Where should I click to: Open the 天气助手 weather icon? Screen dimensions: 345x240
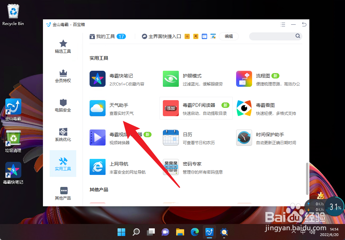(x=98, y=108)
